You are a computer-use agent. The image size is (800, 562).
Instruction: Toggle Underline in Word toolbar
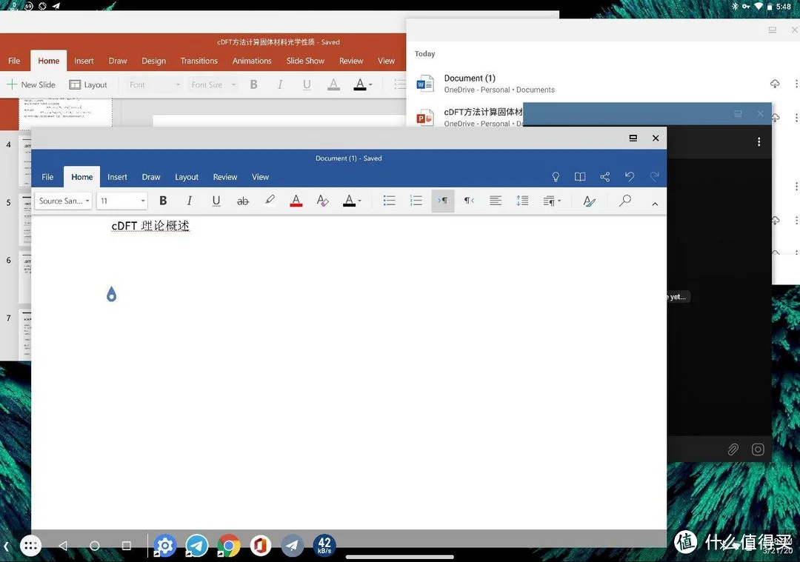[x=216, y=201]
